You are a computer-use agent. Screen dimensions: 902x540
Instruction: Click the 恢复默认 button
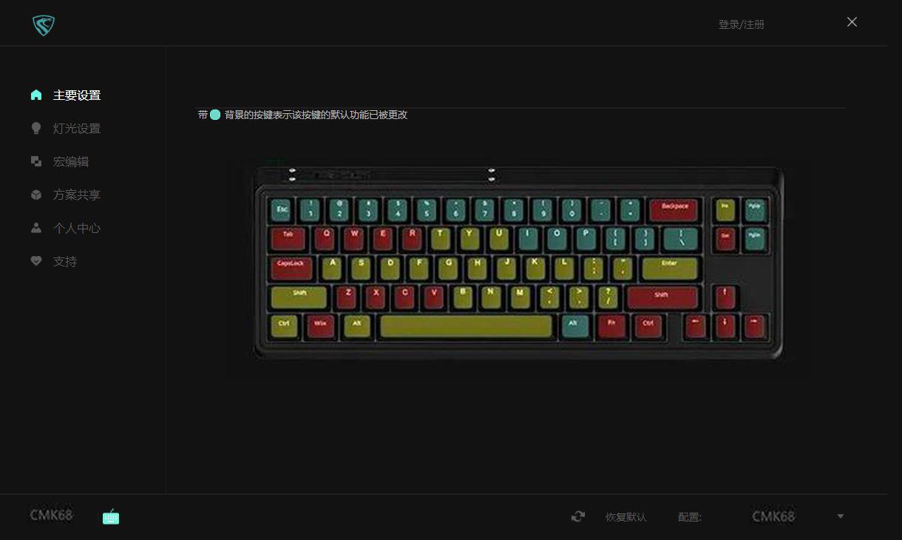tap(626, 517)
